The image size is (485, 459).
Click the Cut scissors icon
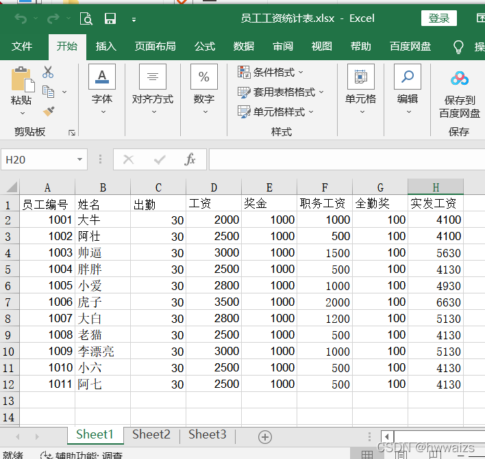coord(48,72)
